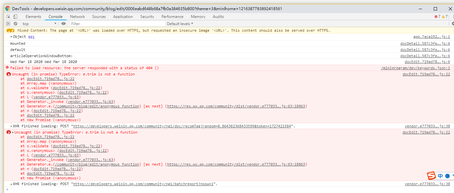Open docDetail link on articleOperationWindowBottom row
Image resolution: width=454 pixels, height=193 pixels.
click(x=425, y=56)
